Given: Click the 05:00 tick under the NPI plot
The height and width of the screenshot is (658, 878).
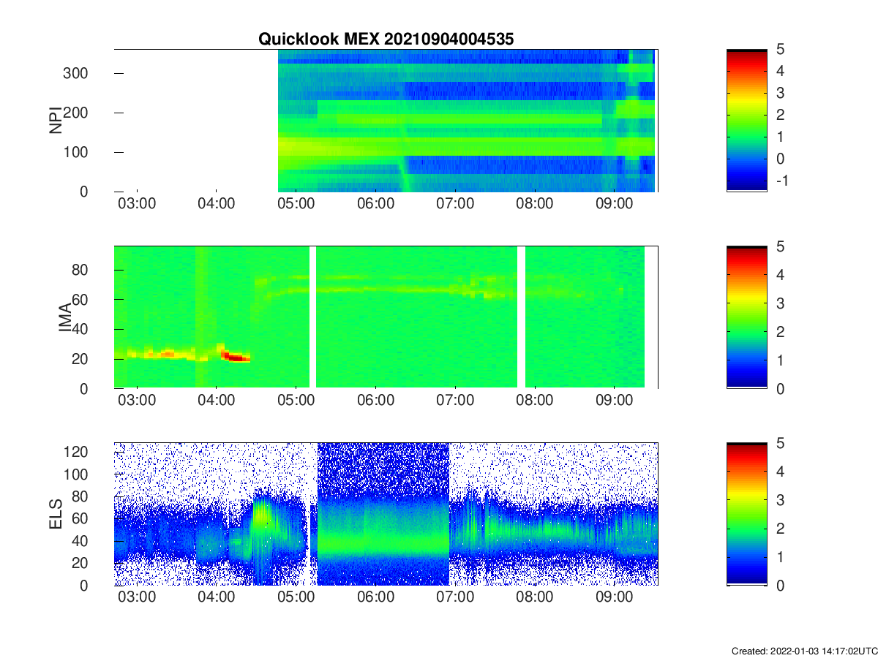Looking at the screenshot, I should [296, 204].
